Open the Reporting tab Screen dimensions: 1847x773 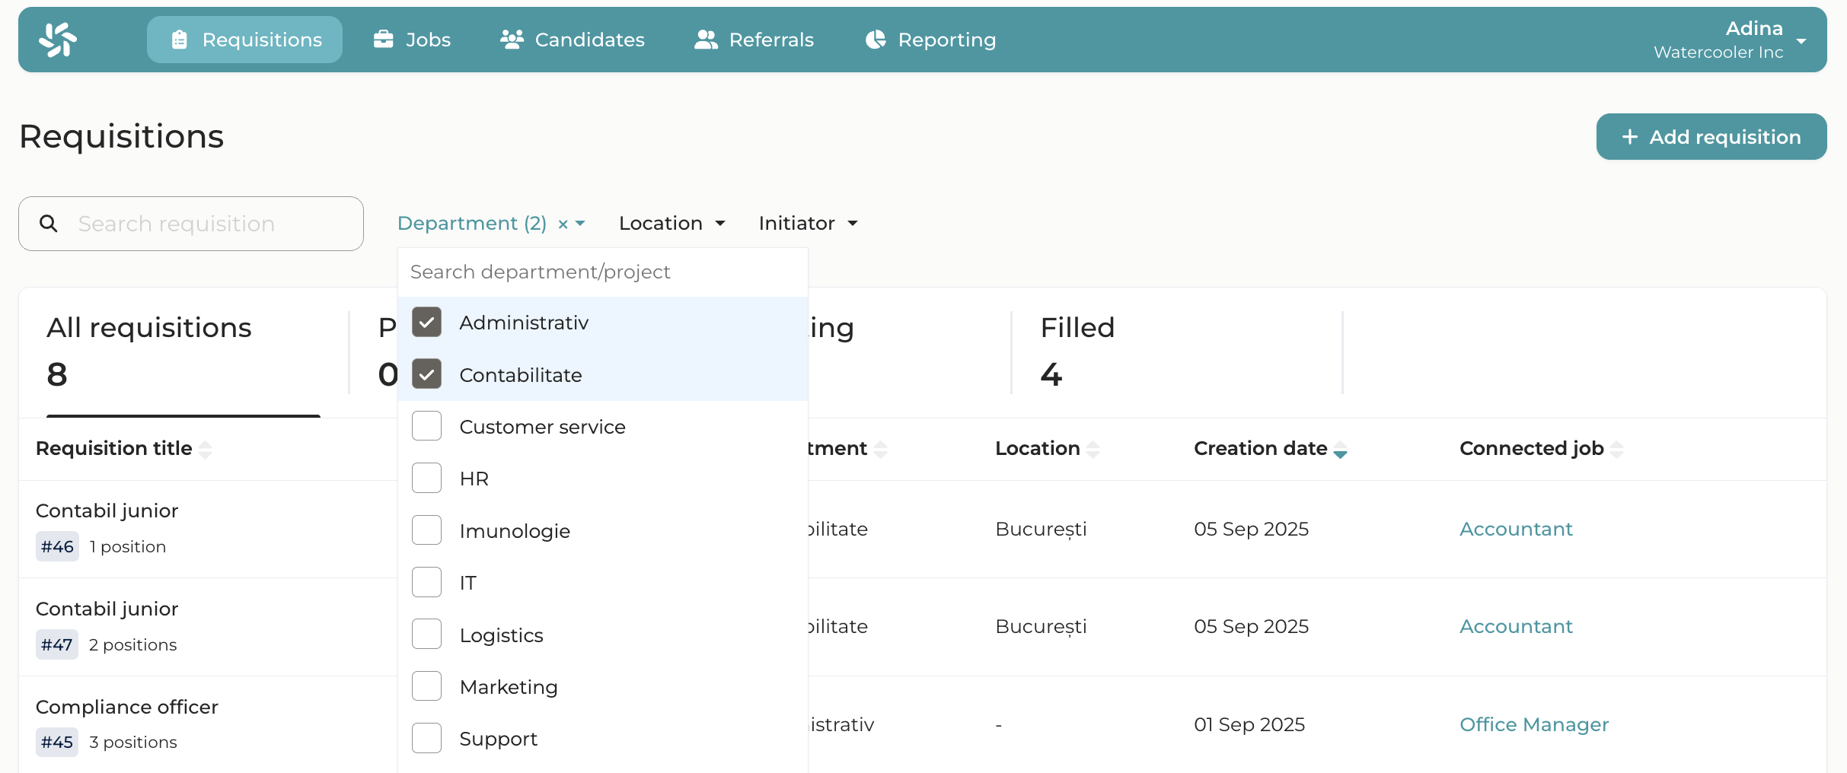pos(930,40)
